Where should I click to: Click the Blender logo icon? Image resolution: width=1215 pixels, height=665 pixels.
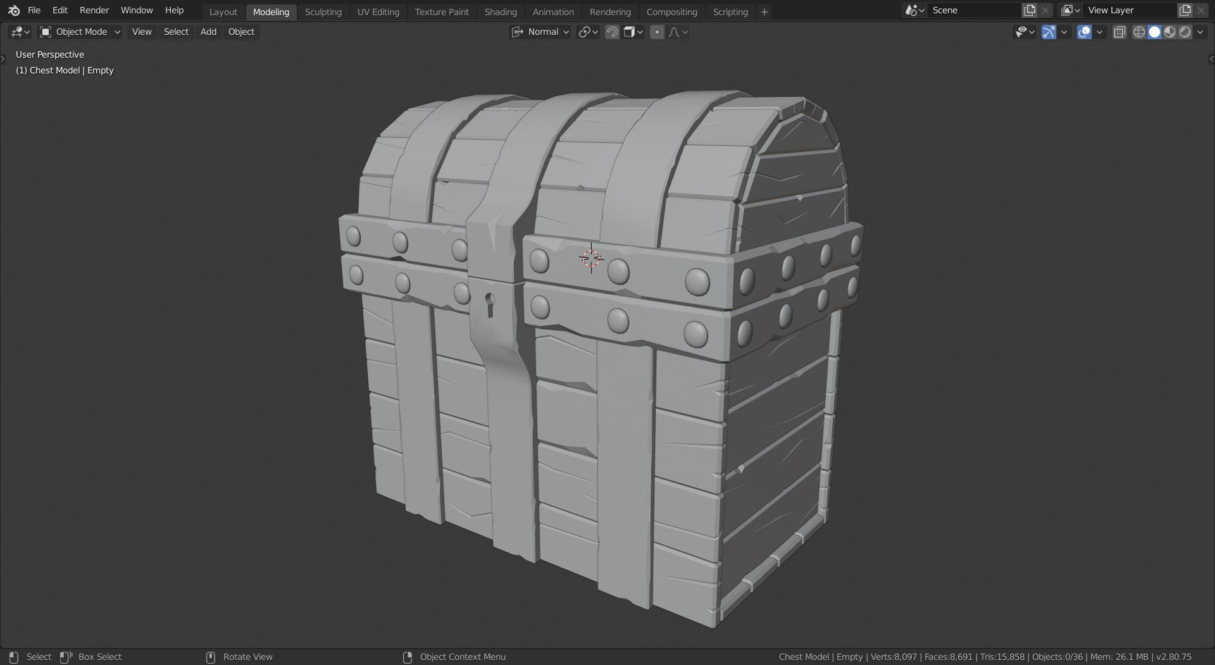[14, 11]
